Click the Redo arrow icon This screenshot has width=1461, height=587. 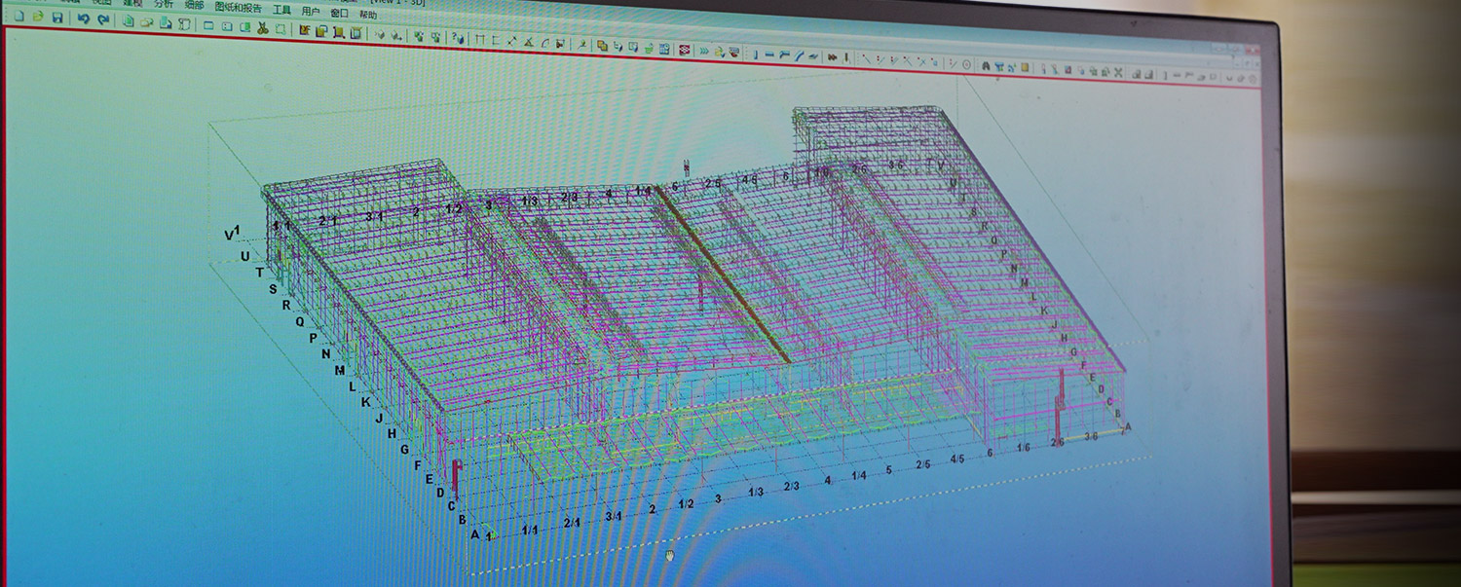pyautogui.click(x=104, y=20)
